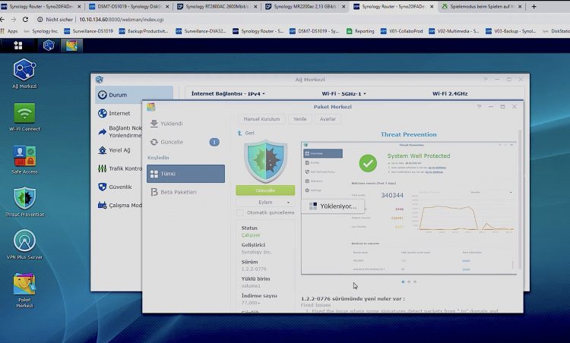Launch VPN Plus Server from desktop
Viewport: 570px width, 343px height.
pyautogui.click(x=24, y=244)
